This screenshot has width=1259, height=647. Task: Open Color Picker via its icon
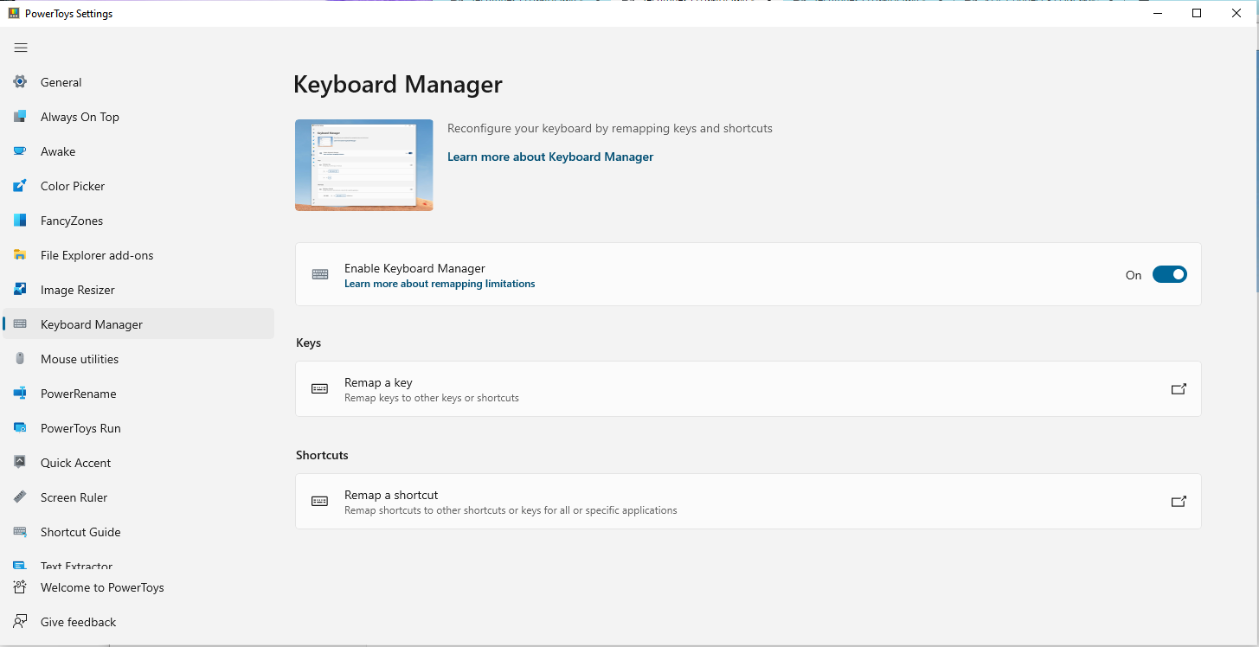pos(20,186)
